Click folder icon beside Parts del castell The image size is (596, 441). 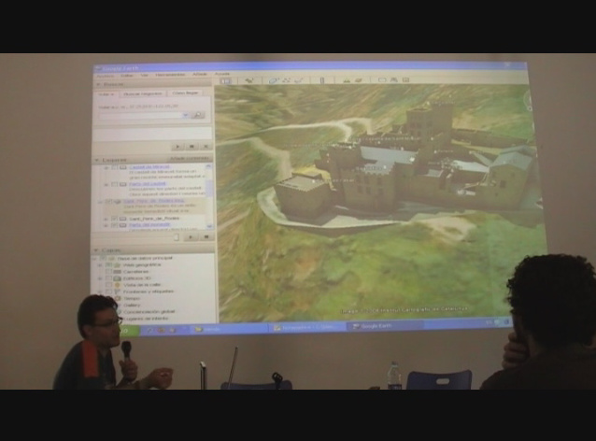click(x=122, y=184)
